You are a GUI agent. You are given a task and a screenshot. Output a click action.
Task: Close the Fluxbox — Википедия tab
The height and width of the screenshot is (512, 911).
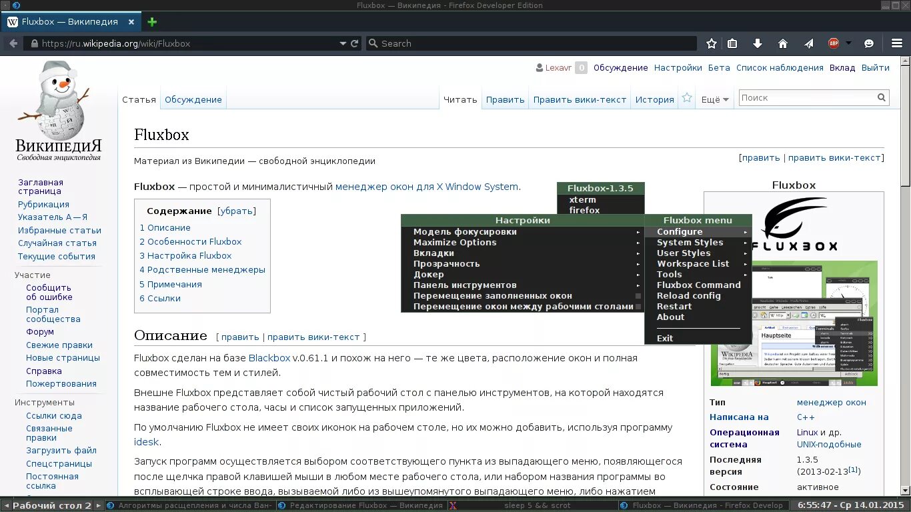(133, 21)
